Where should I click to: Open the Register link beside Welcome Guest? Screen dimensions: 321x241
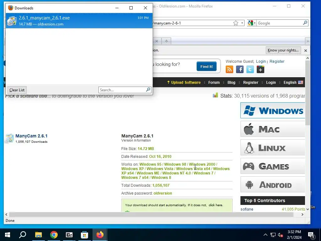tap(277, 62)
